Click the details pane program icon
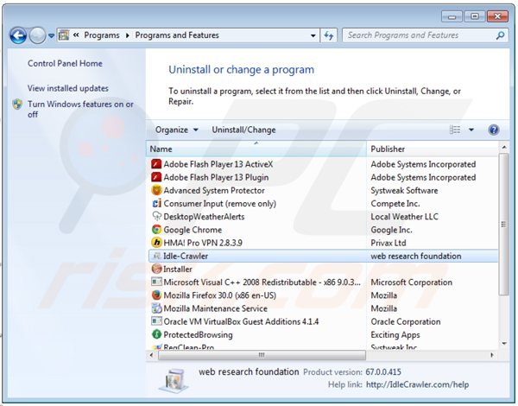 (174, 380)
